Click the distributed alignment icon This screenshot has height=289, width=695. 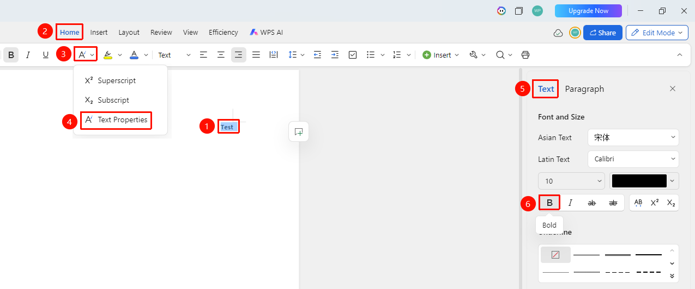(274, 55)
